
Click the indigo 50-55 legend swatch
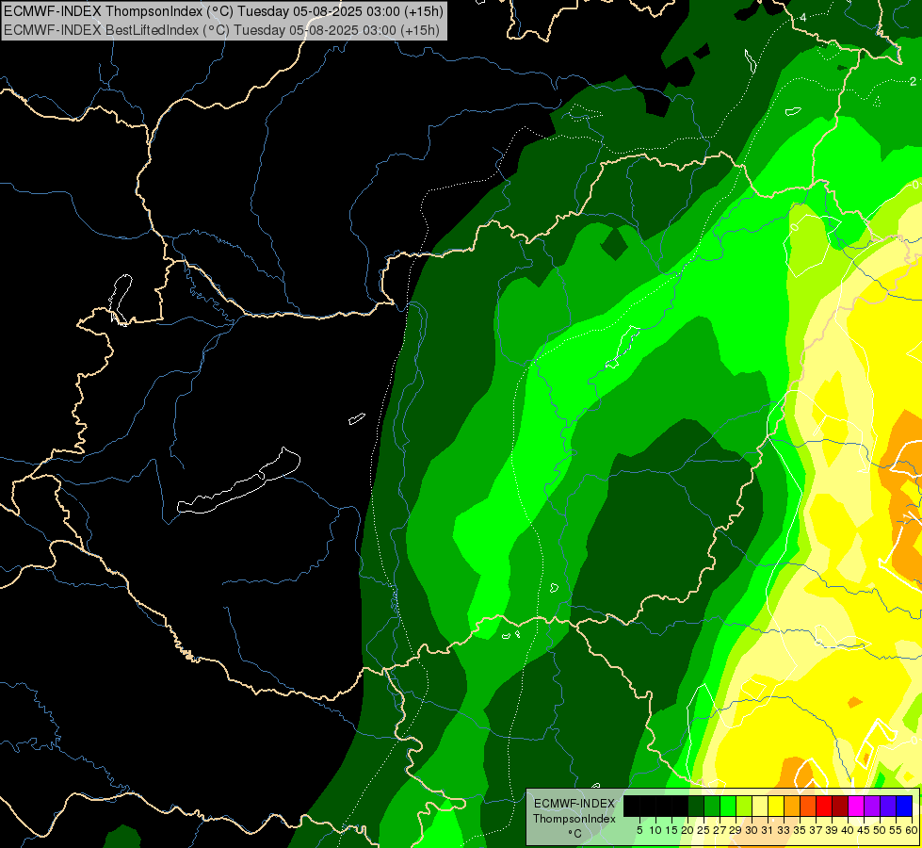click(x=888, y=806)
